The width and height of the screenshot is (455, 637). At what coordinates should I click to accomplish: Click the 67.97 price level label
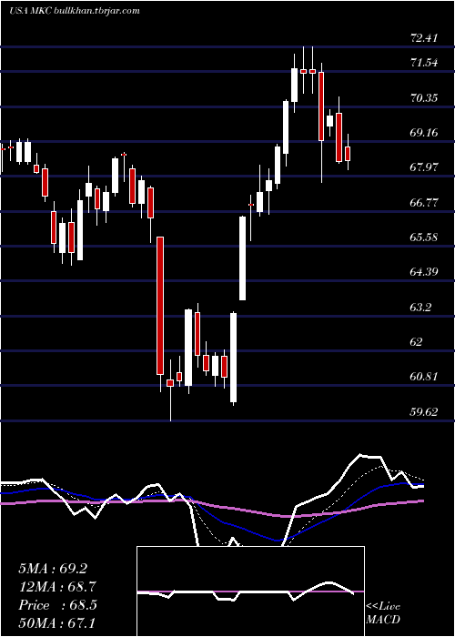(x=425, y=167)
